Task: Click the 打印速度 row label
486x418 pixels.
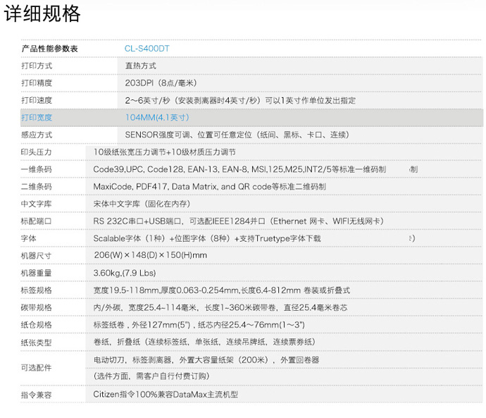Action: [x=37, y=100]
